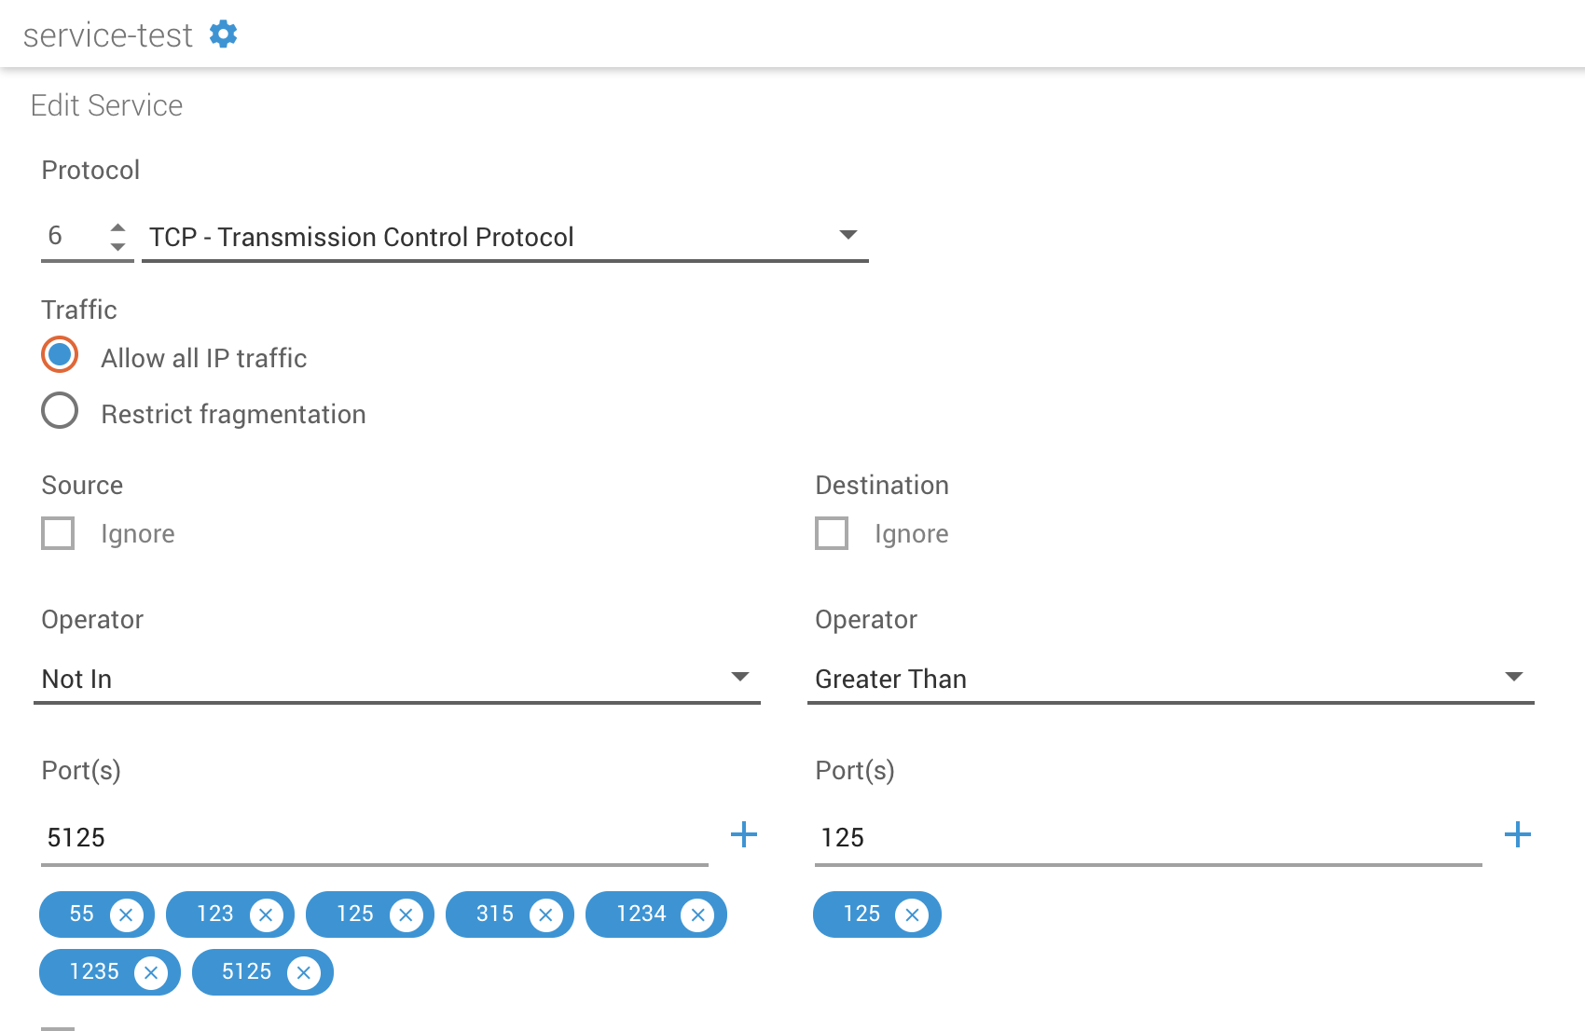Check the Source Ignore checkbox
1585x1031 pixels.
tap(58, 533)
